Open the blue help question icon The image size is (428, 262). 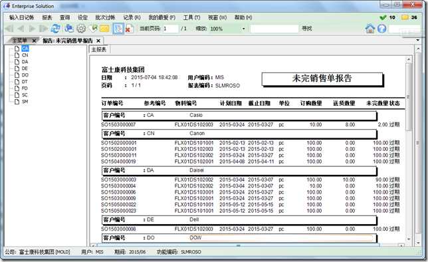[x=382, y=28]
